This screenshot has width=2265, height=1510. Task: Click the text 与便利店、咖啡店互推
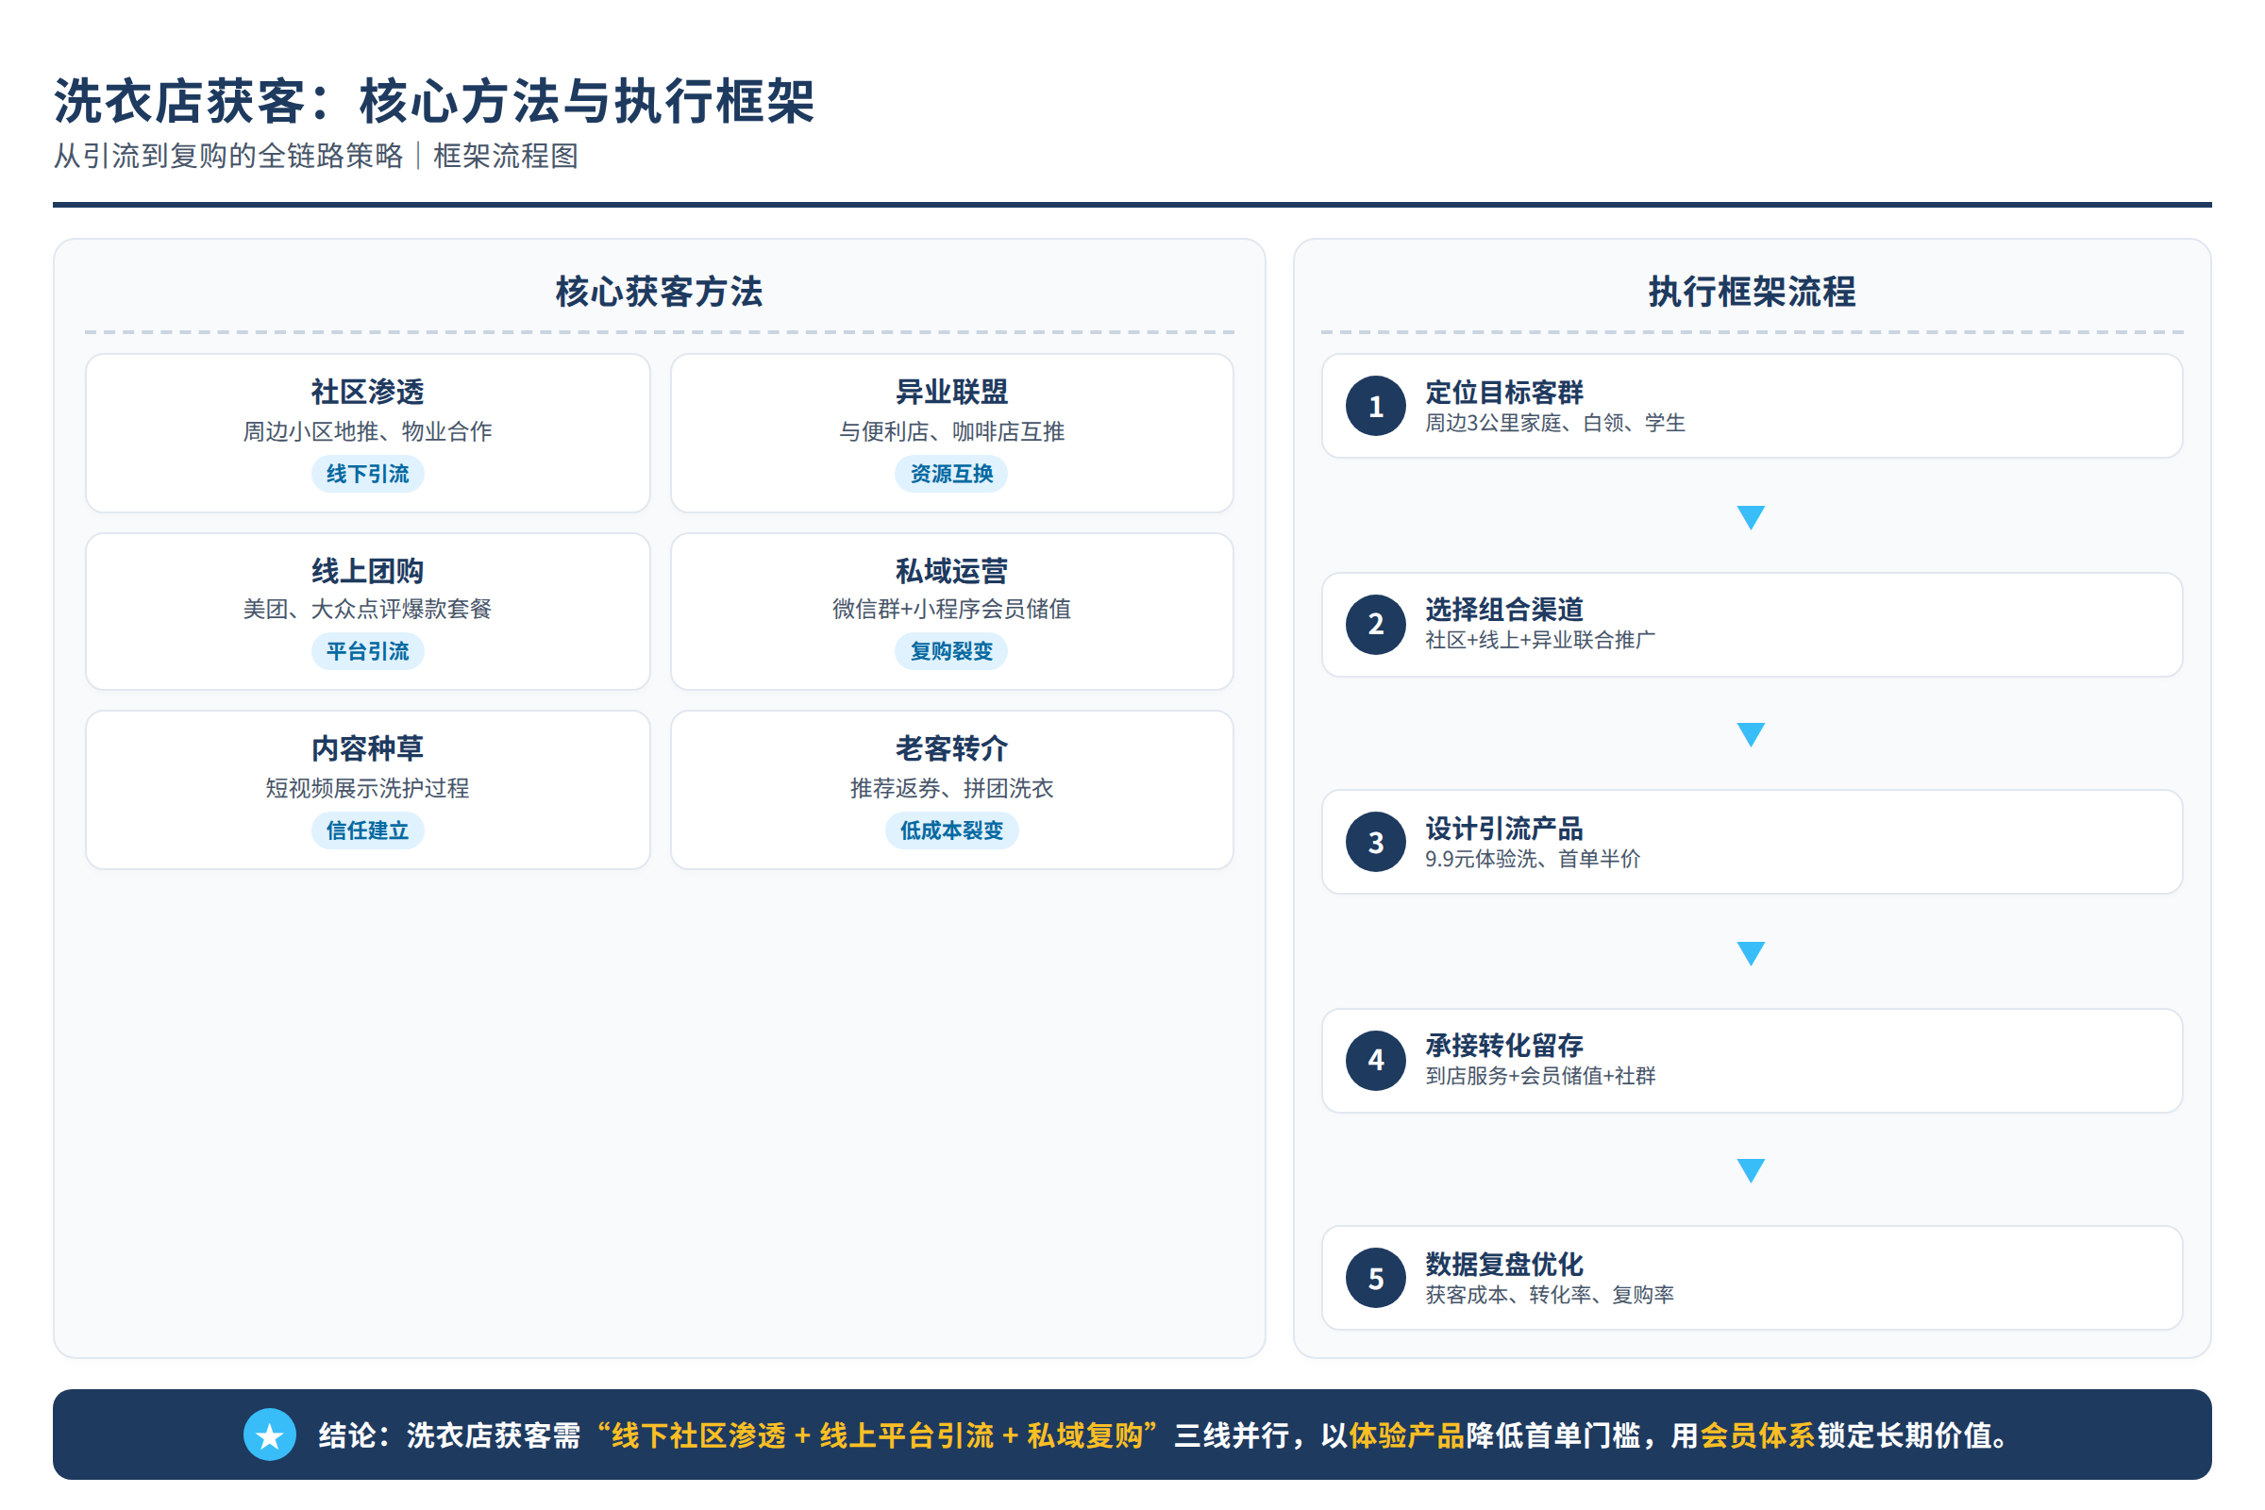tap(951, 431)
